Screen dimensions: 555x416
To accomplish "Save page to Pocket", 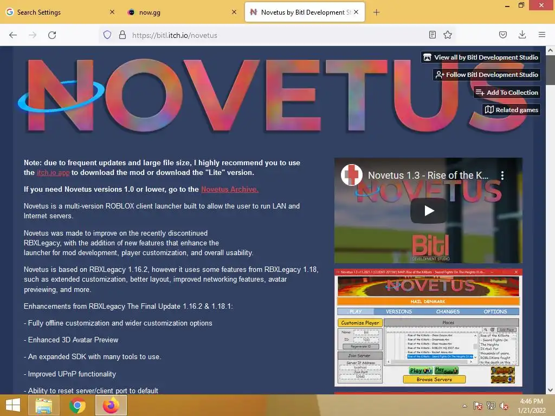I will click(x=503, y=35).
